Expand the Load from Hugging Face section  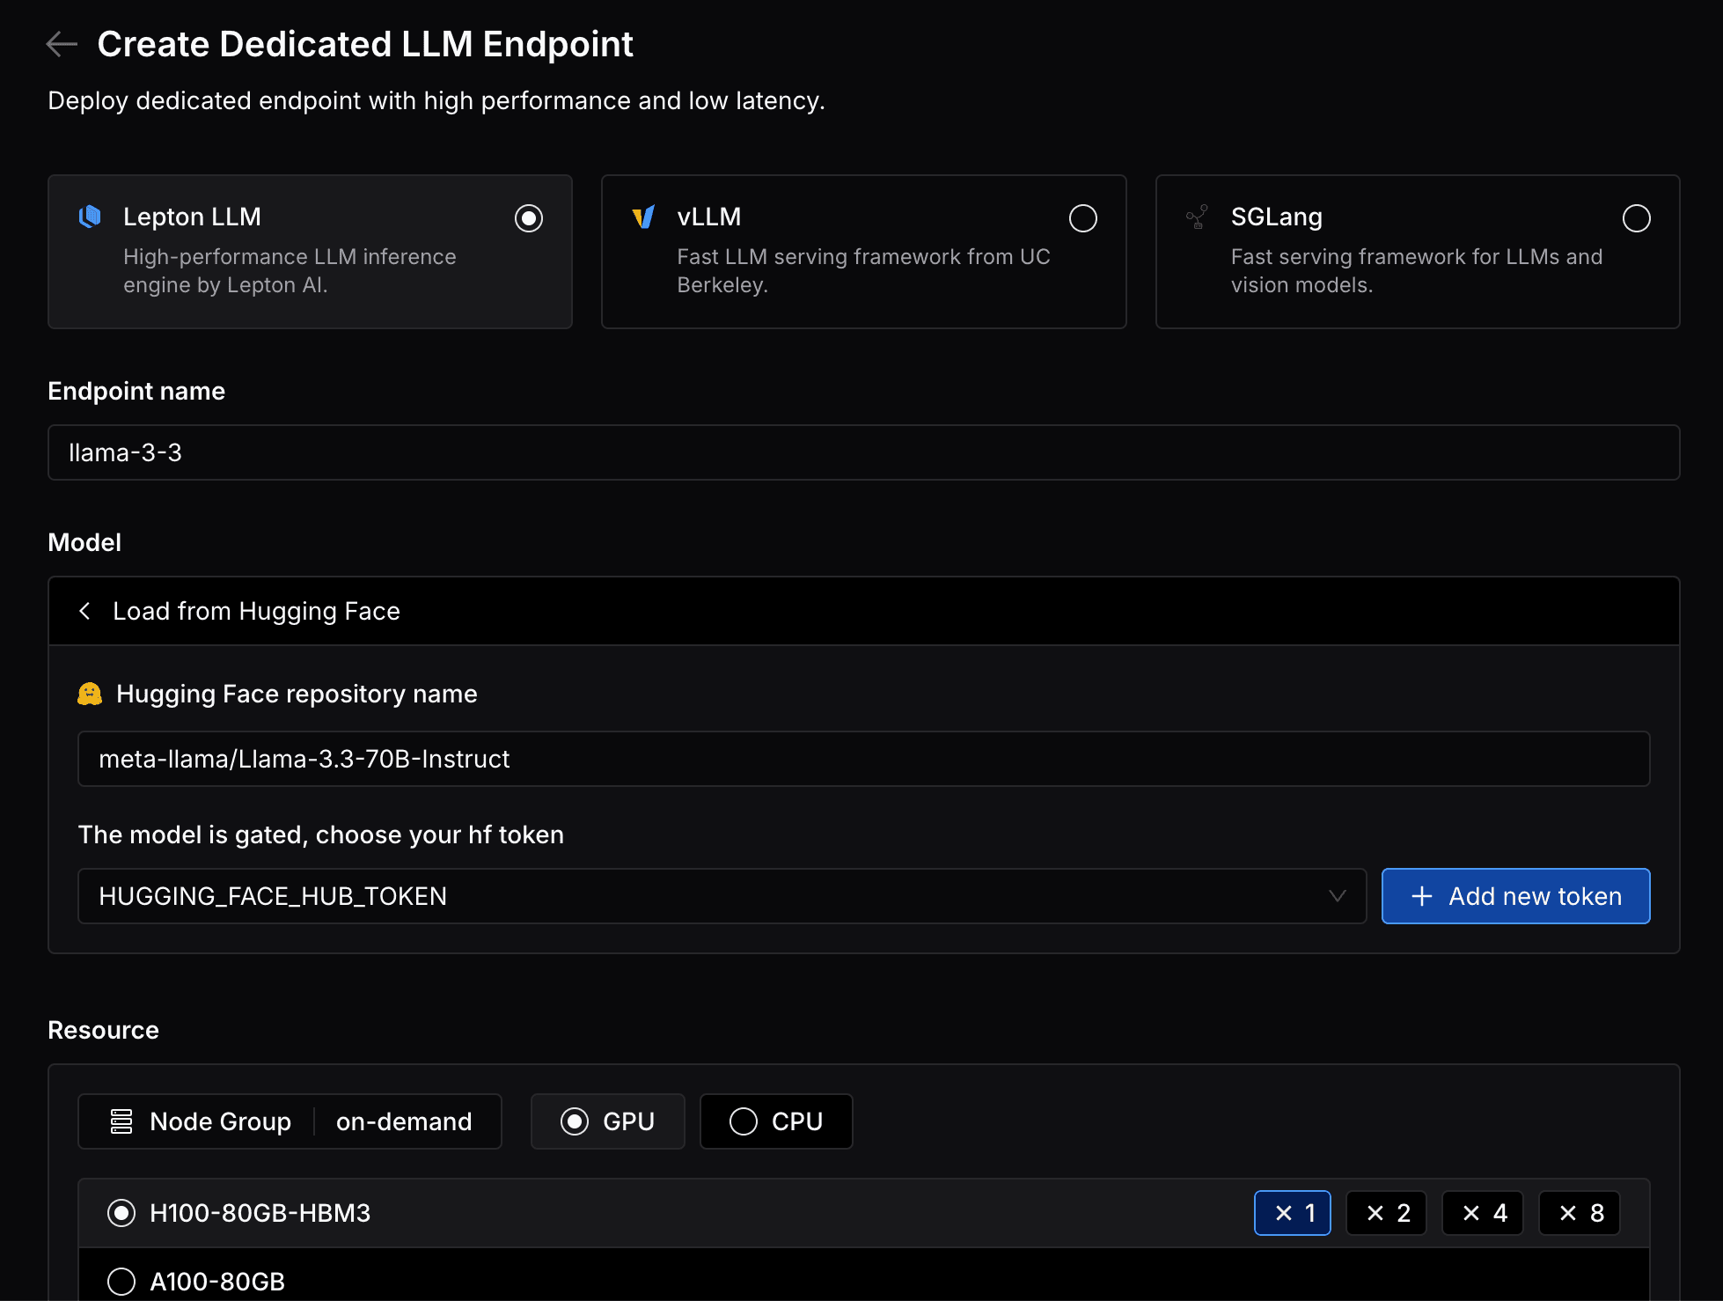point(863,611)
